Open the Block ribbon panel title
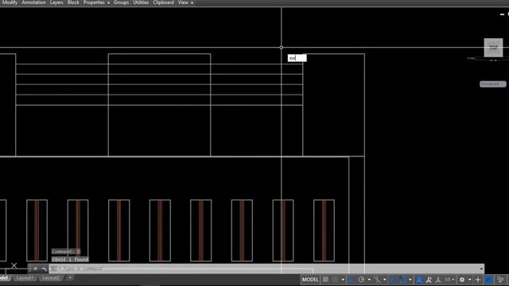The height and width of the screenshot is (286, 509). 73,2
